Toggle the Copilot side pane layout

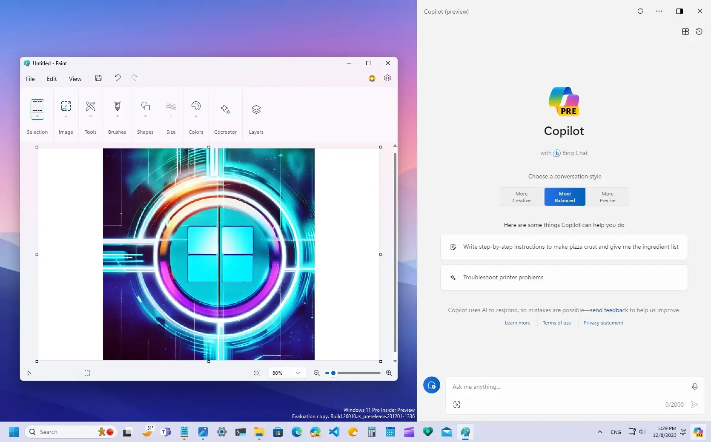tap(679, 11)
